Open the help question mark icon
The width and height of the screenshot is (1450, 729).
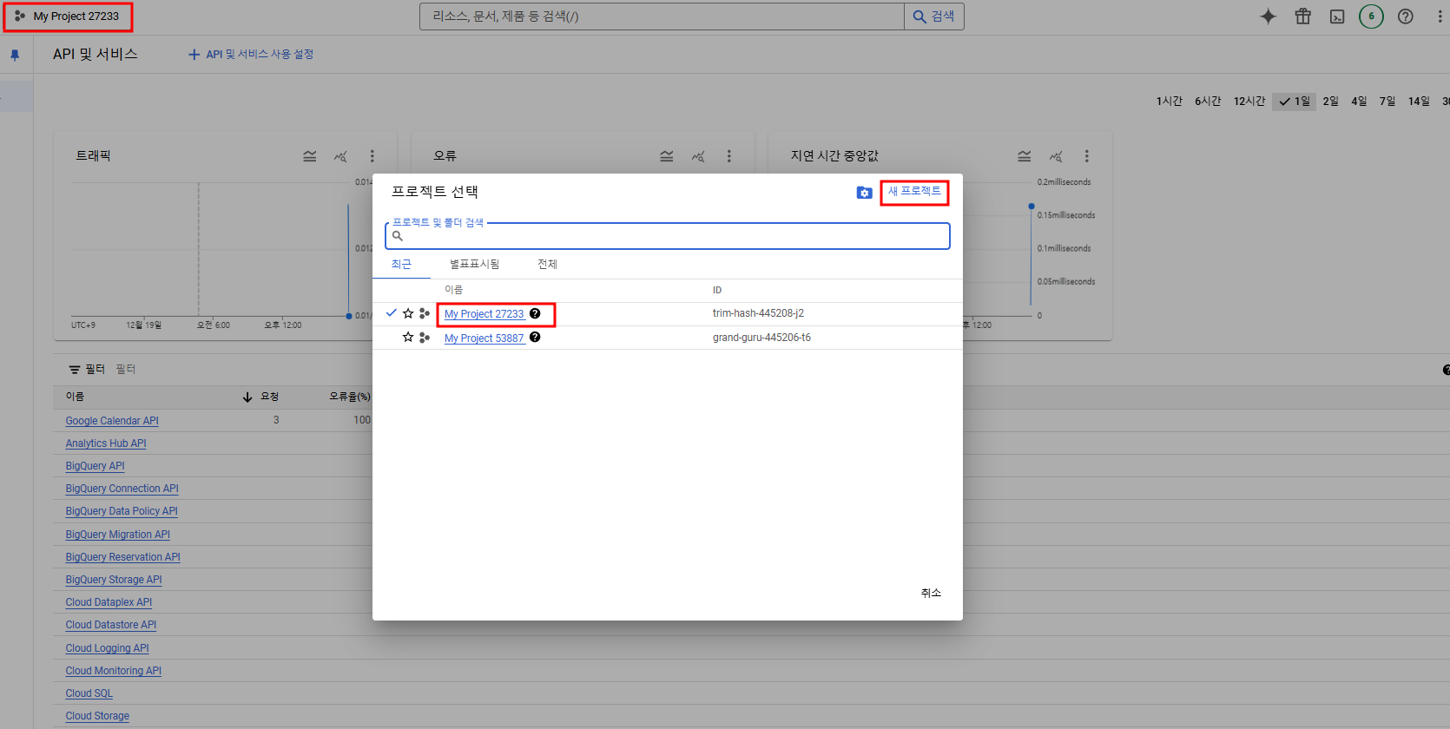click(1406, 16)
